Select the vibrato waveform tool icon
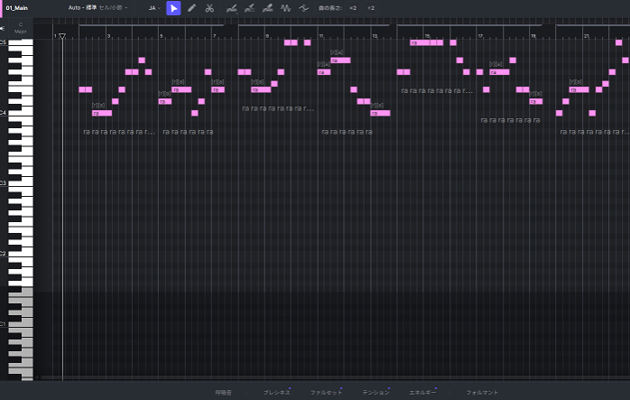The image size is (630, 400). click(x=286, y=8)
